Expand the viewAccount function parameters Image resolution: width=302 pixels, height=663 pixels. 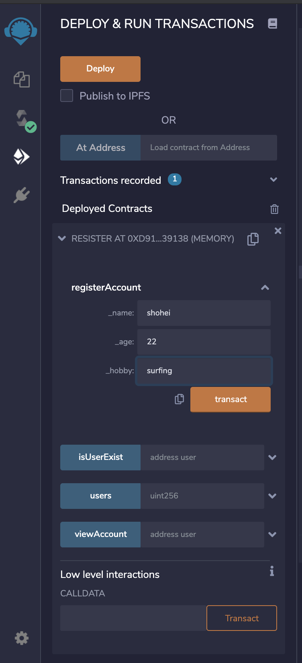[272, 534]
